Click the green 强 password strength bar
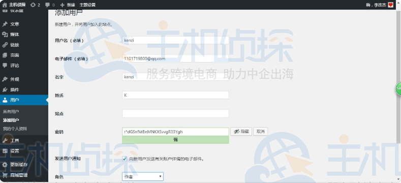This screenshot has width=401, height=183. (x=175, y=140)
